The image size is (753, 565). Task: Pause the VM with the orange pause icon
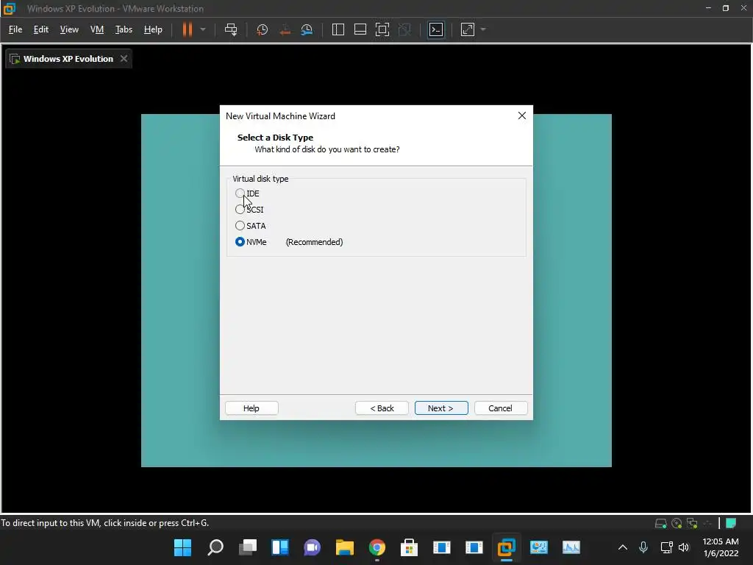pyautogui.click(x=188, y=29)
